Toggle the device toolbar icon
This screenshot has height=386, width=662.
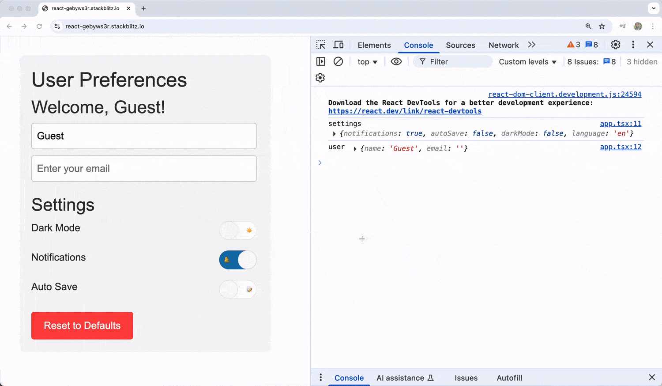pyautogui.click(x=339, y=45)
